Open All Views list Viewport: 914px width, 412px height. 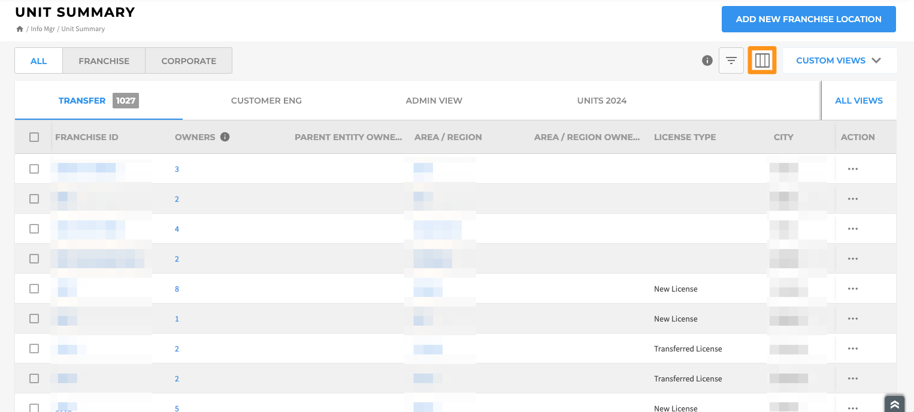click(858, 101)
